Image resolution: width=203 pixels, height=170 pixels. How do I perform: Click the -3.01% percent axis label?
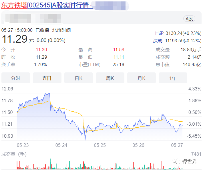click(194, 124)
